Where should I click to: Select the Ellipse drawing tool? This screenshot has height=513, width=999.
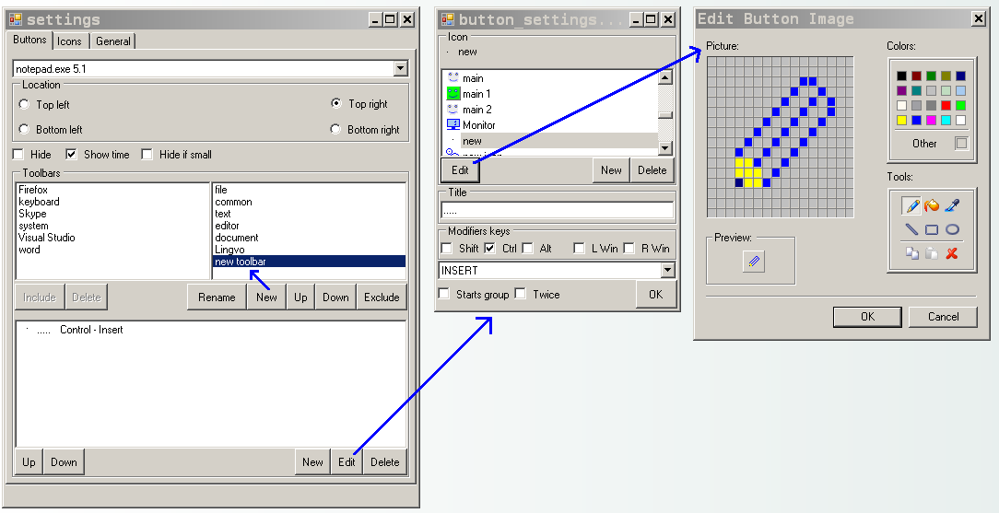tap(952, 229)
